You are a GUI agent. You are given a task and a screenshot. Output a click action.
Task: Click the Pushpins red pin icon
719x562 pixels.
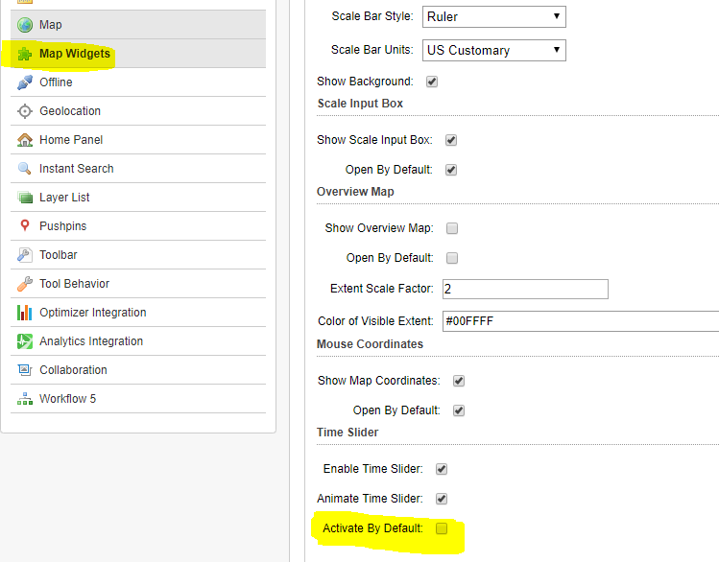25,225
